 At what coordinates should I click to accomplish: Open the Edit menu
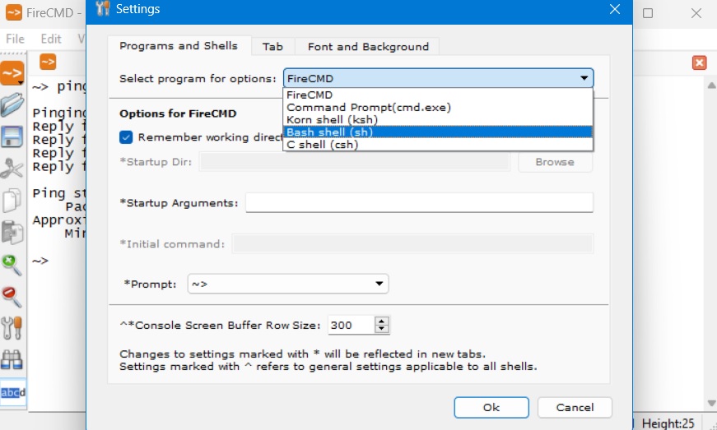(51, 39)
